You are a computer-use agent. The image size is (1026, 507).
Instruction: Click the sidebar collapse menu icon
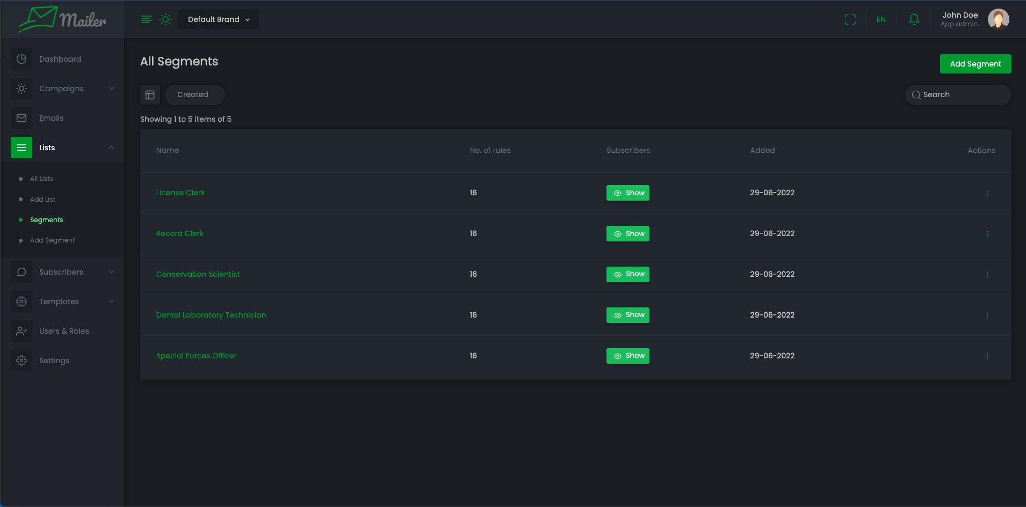coord(146,19)
